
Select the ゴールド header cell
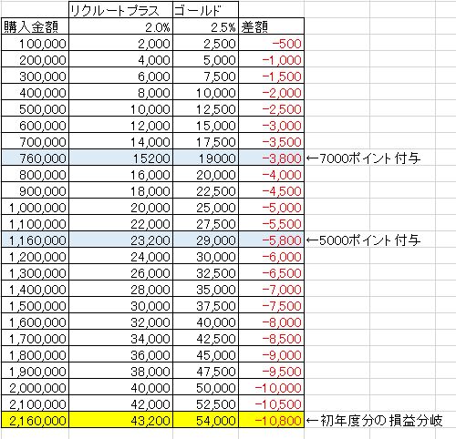click(205, 10)
